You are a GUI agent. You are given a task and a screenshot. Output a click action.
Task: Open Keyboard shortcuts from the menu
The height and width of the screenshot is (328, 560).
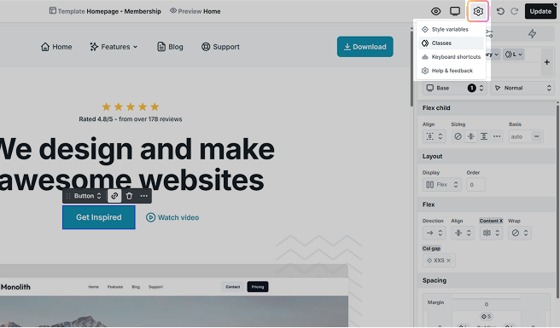click(x=451, y=57)
